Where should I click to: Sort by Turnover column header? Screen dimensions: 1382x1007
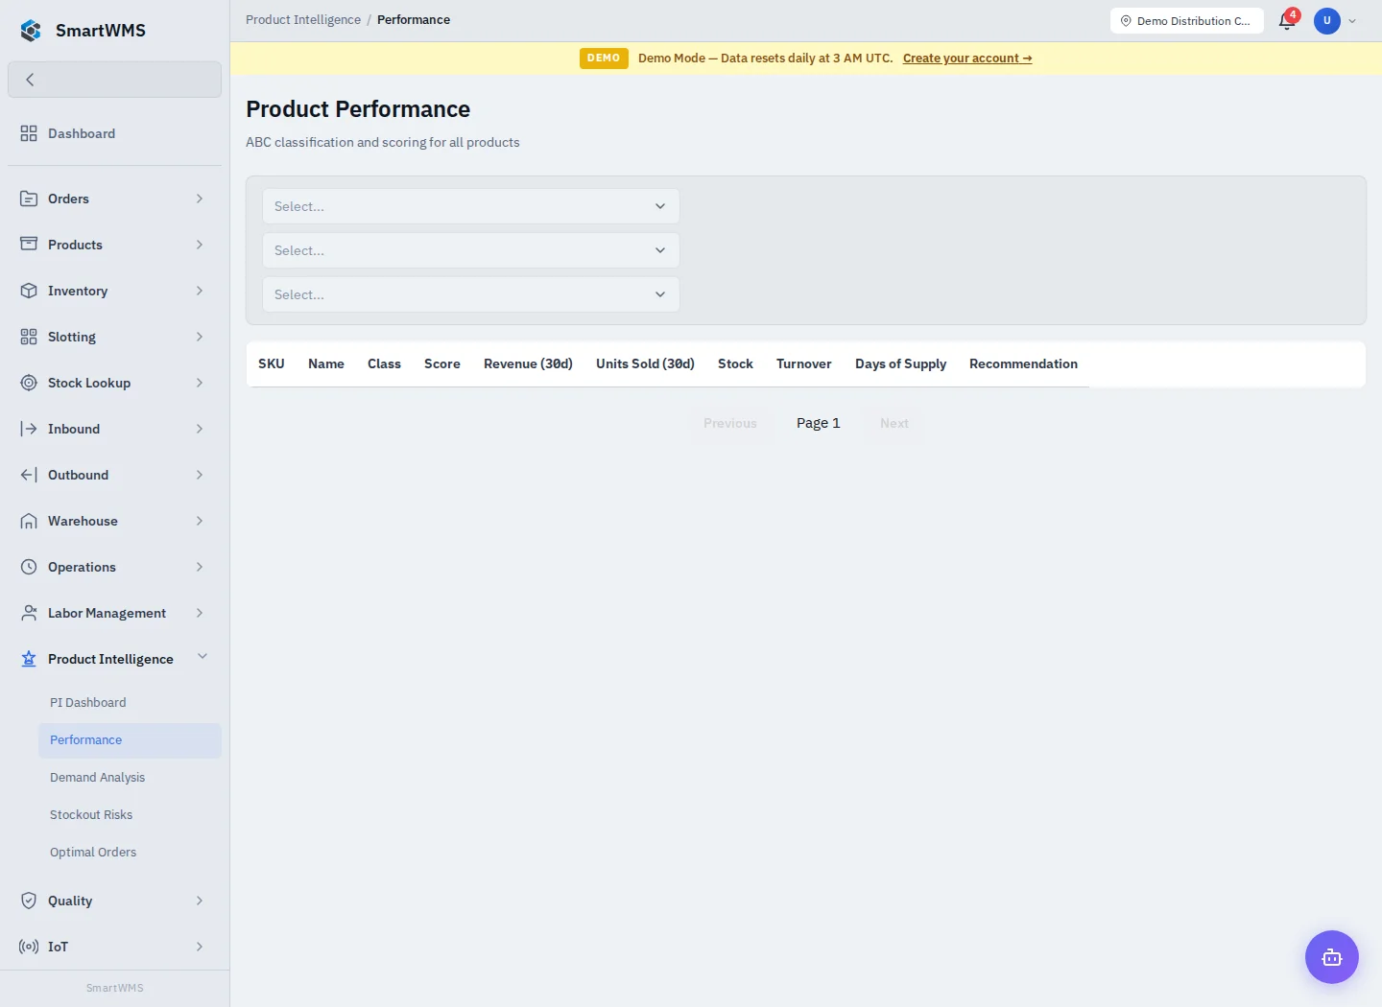[x=804, y=363]
